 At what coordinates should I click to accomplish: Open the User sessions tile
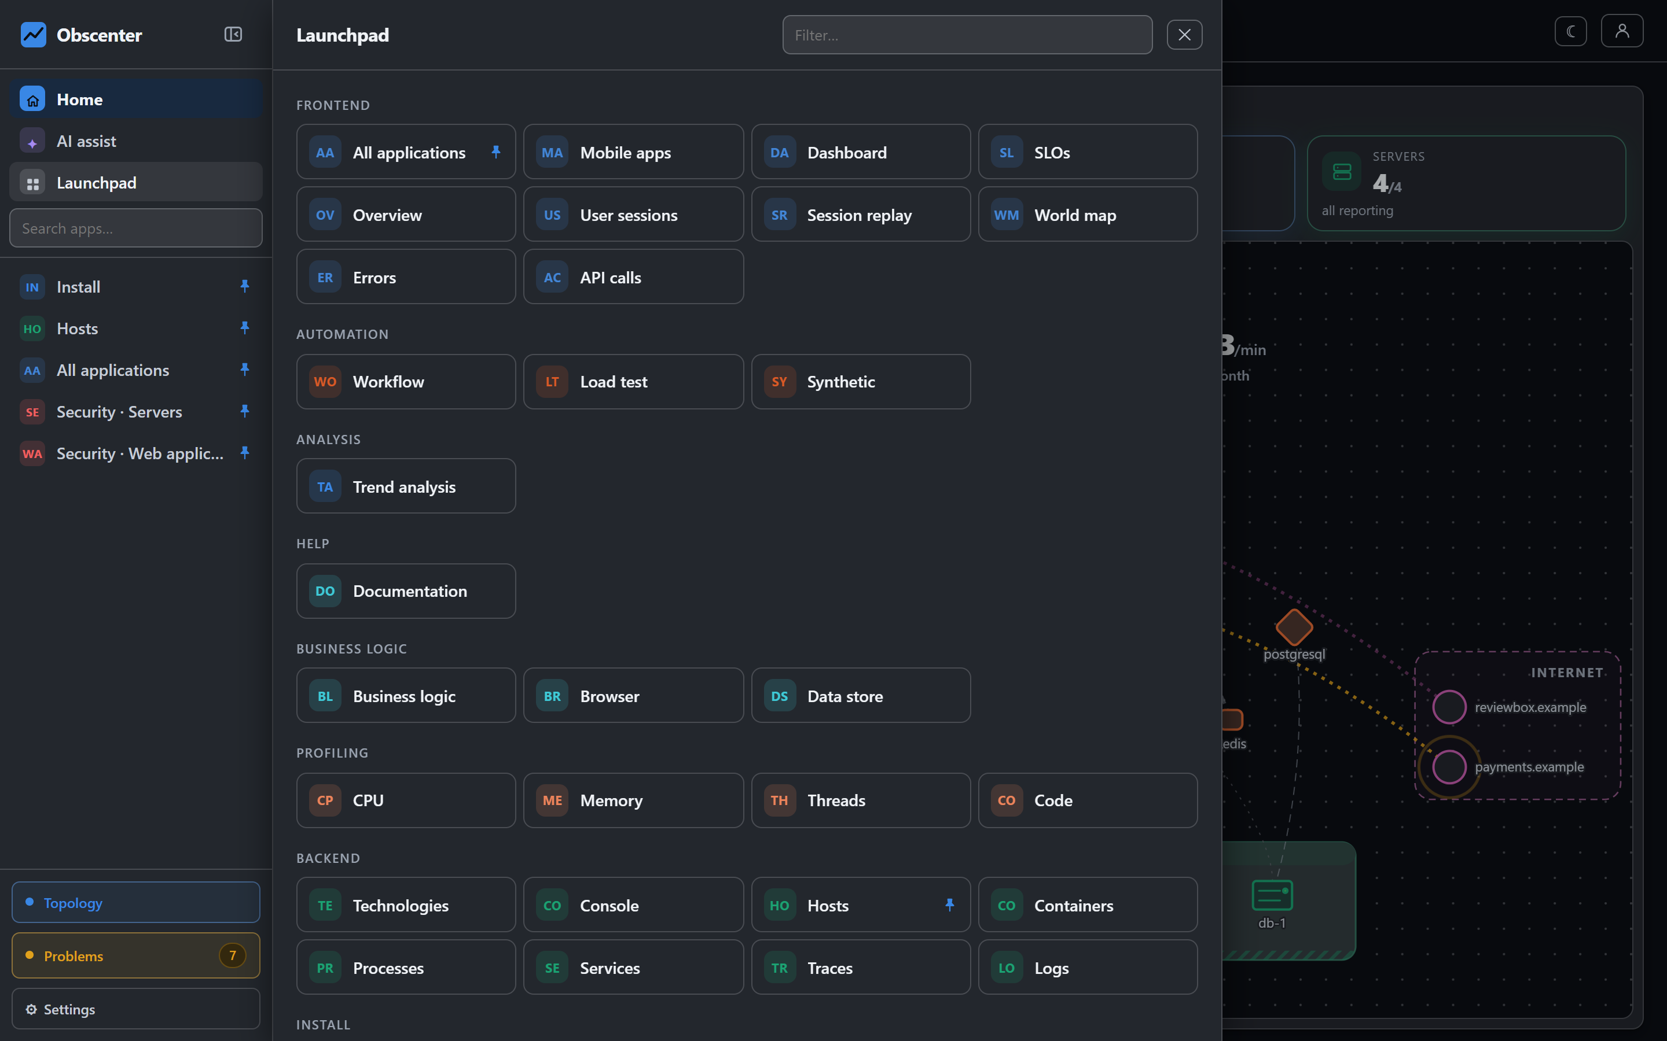[x=633, y=215]
